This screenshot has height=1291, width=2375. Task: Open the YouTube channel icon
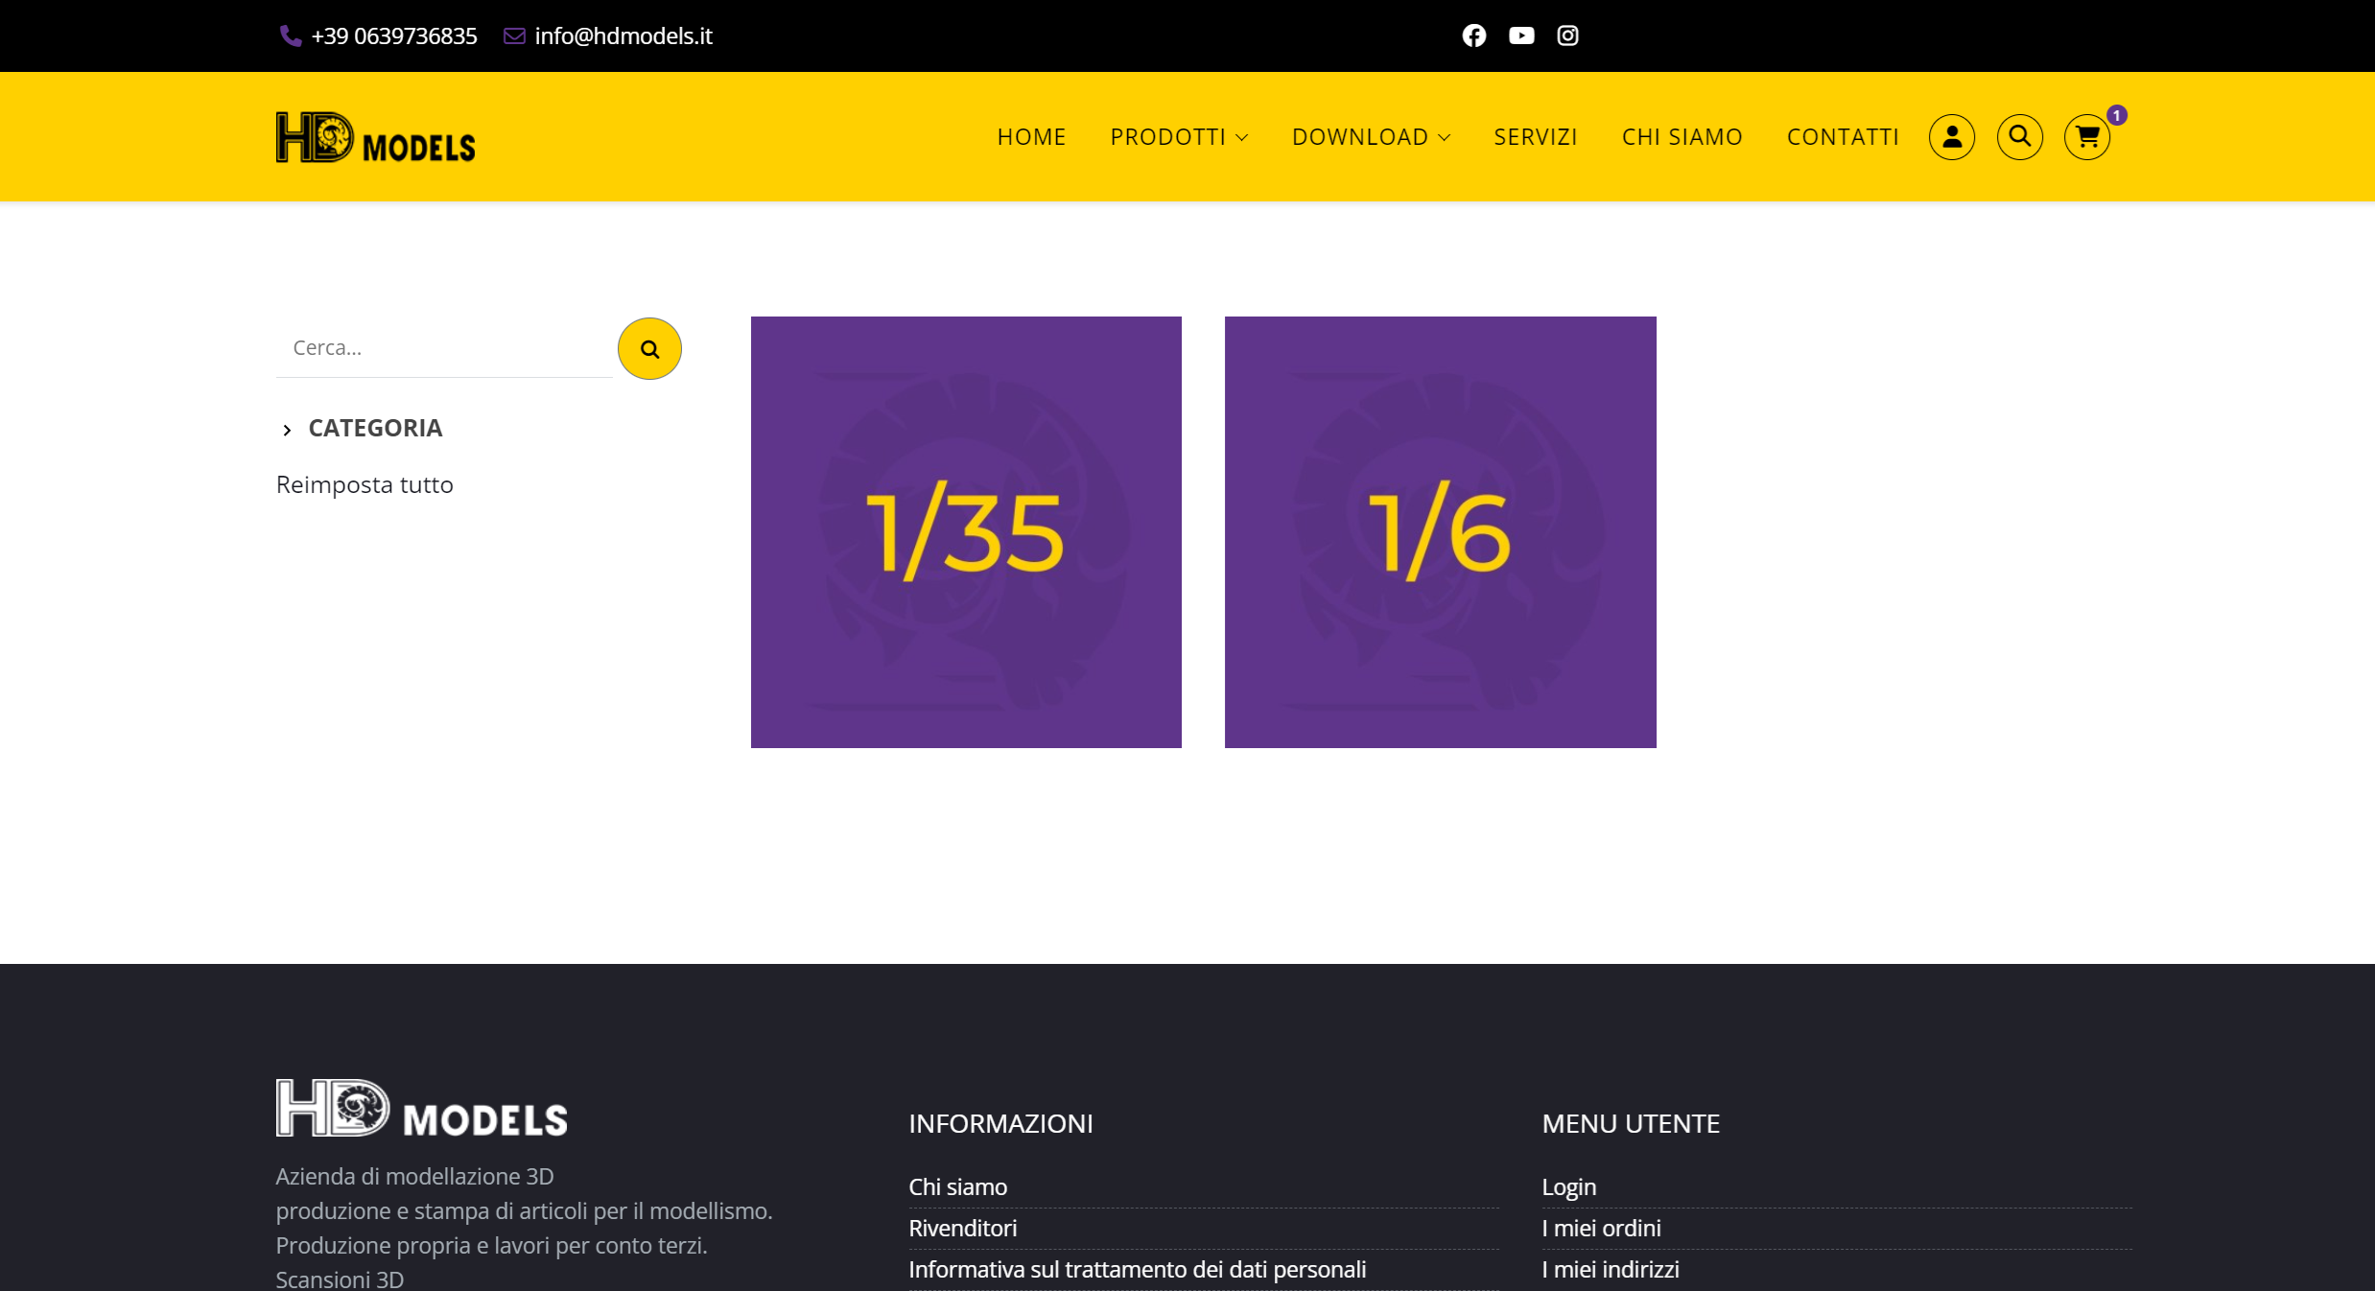tap(1520, 35)
